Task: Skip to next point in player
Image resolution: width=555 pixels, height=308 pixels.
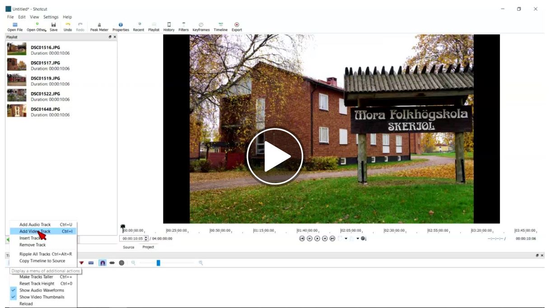Action: click(332, 239)
